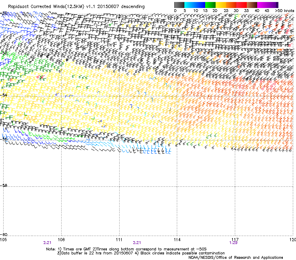This screenshot has height=260, width=296.
Task: Select the green 15-20 knots legend swatch
Action: pos(210,5)
